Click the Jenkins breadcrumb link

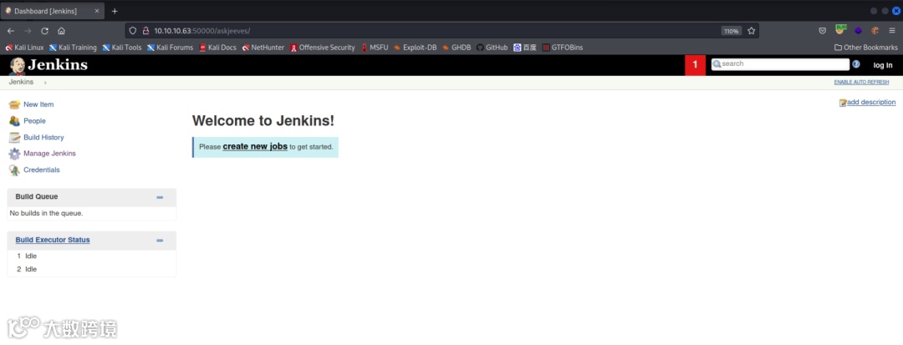point(21,82)
